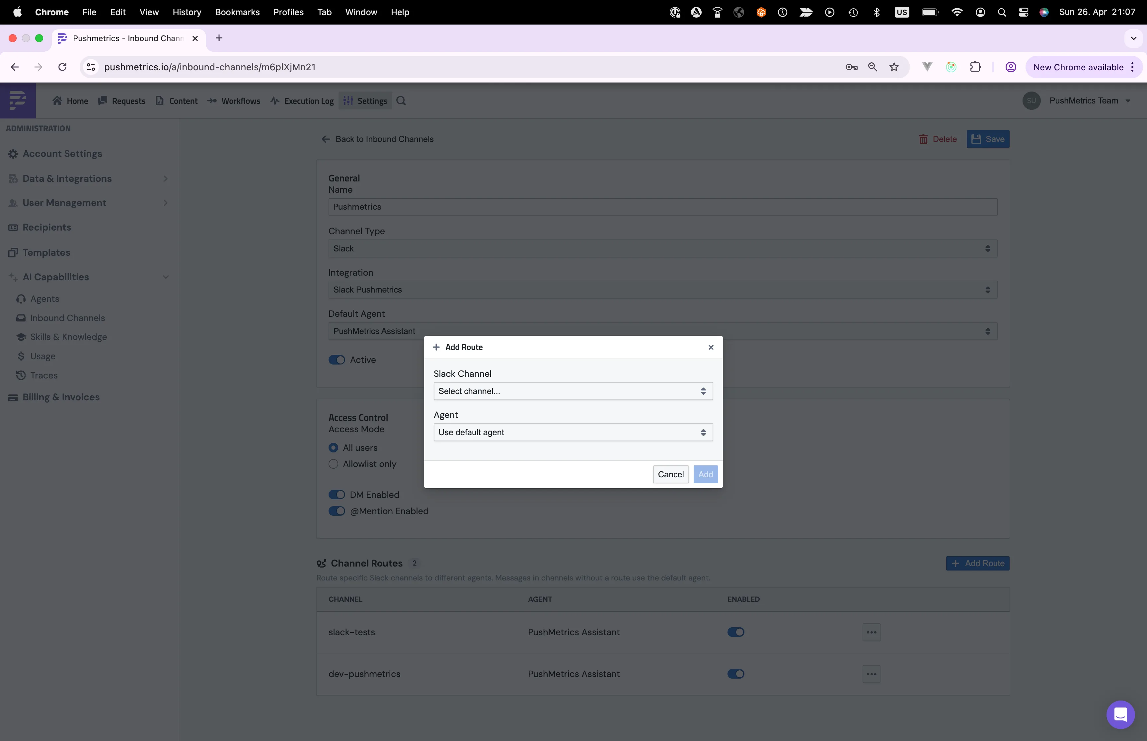
Task: Open the Chrome profile icon
Action: 1010,67
